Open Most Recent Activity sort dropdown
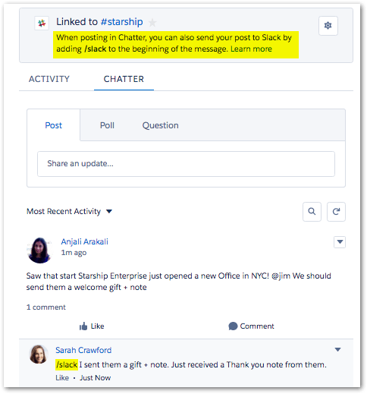Screen dimensions: 367x394 pyautogui.click(x=69, y=211)
